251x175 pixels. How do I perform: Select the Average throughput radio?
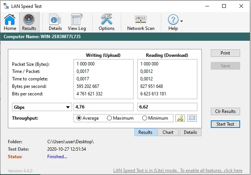(79, 118)
